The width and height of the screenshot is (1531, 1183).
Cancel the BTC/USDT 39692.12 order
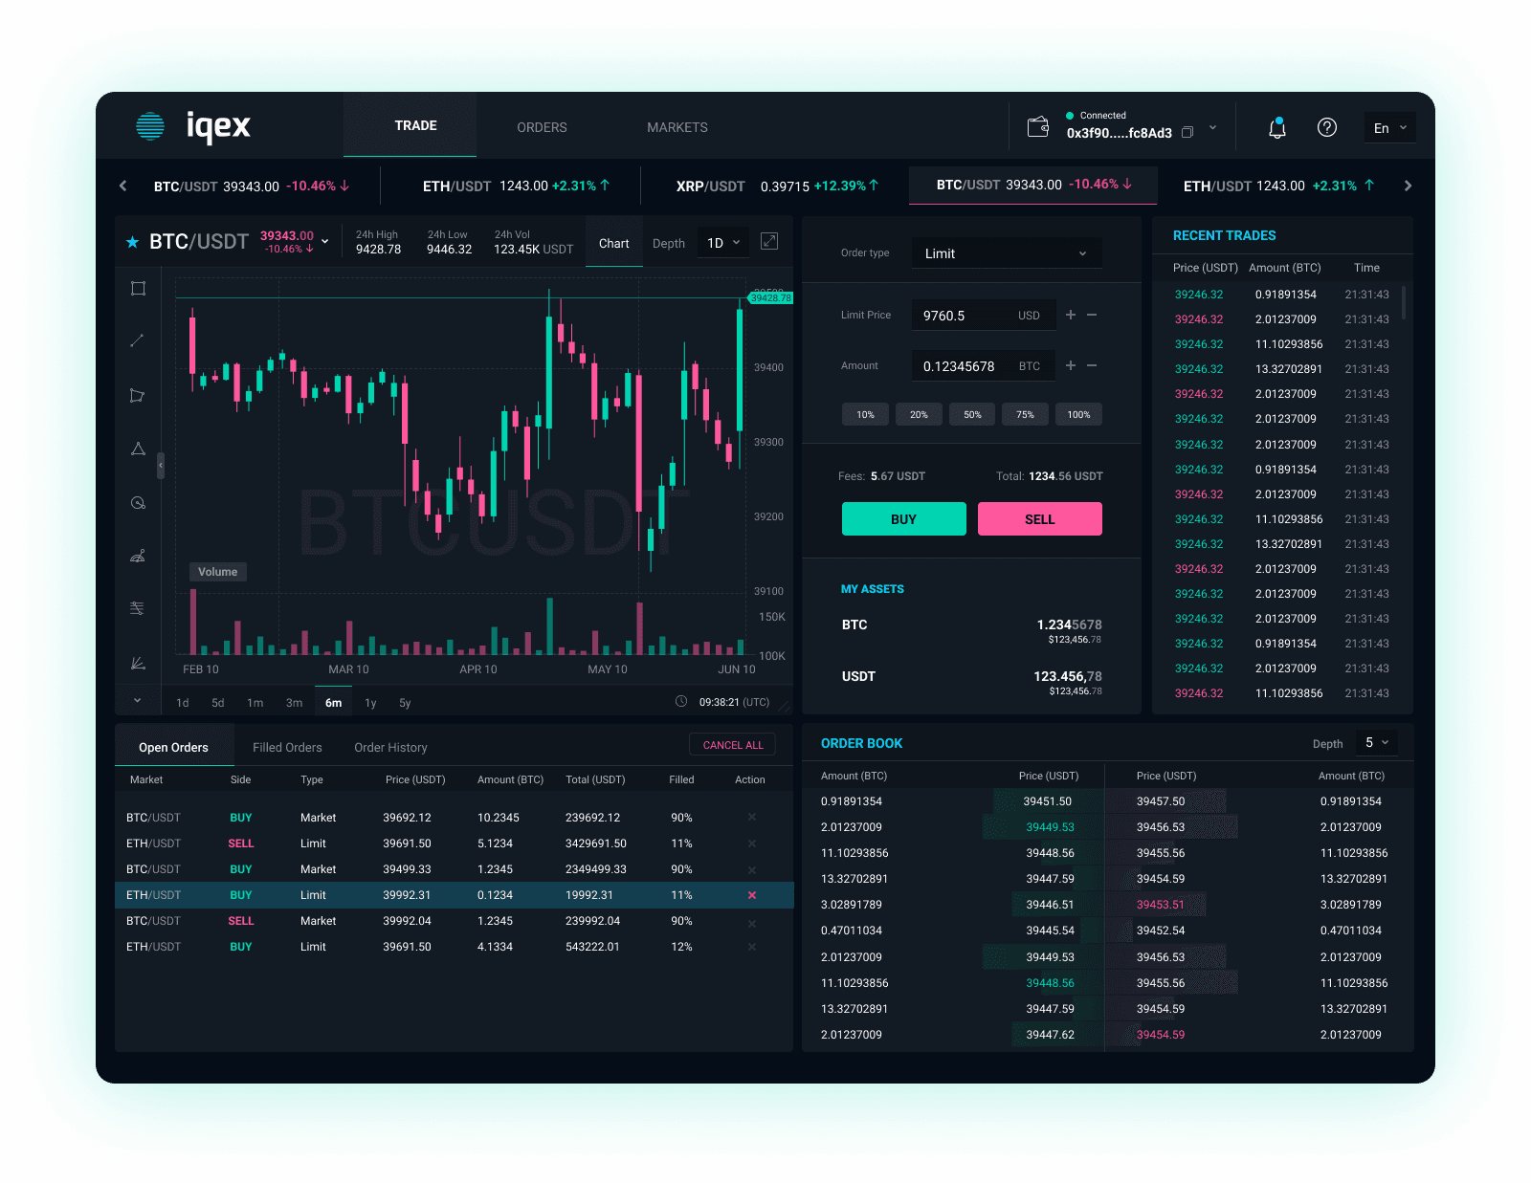pyautogui.click(x=752, y=817)
